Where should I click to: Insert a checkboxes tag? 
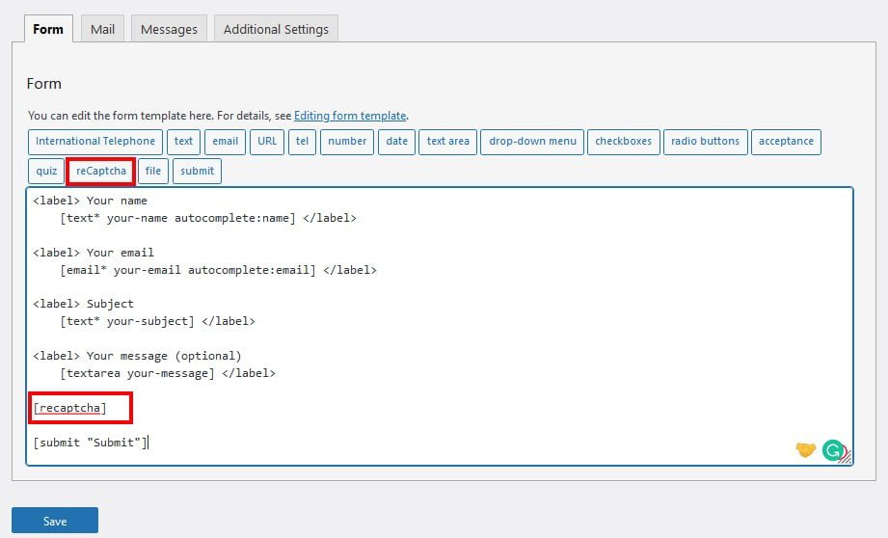click(624, 142)
